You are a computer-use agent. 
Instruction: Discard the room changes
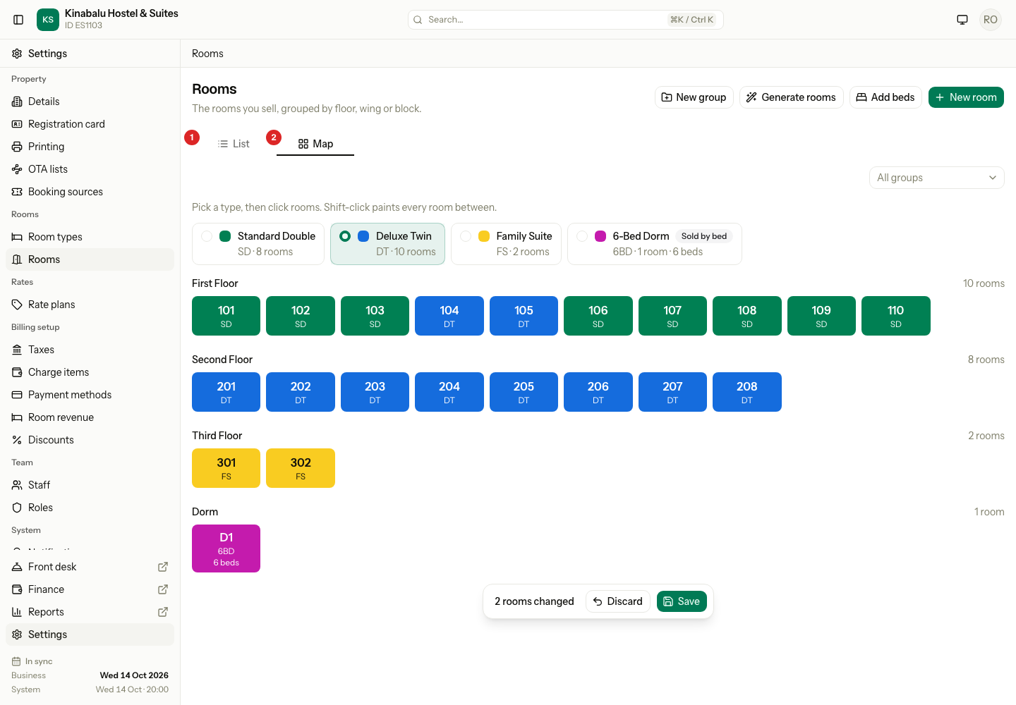(x=618, y=601)
